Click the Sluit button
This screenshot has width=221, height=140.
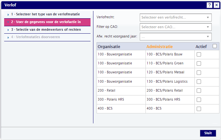tap(208, 133)
